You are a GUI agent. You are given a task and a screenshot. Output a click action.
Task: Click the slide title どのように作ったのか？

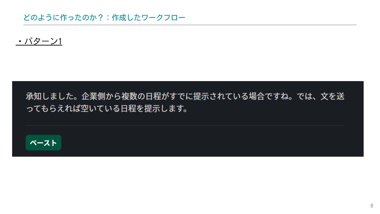(63, 18)
